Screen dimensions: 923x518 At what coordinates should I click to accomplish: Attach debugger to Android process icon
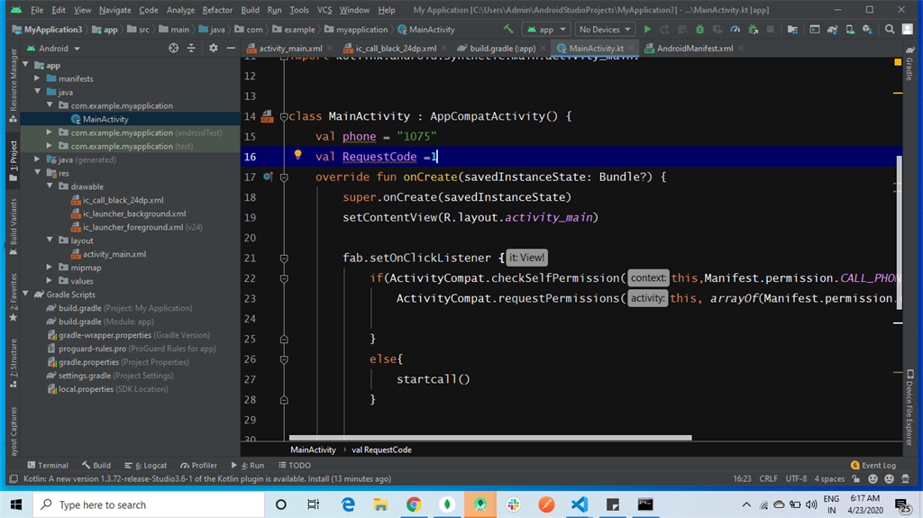(753, 29)
